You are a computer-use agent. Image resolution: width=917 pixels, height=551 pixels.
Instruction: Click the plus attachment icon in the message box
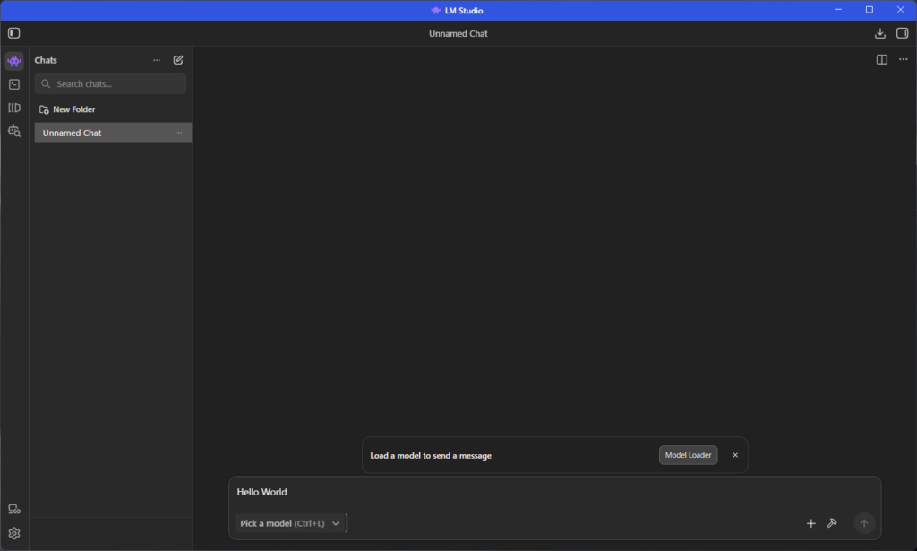pyautogui.click(x=811, y=523)
